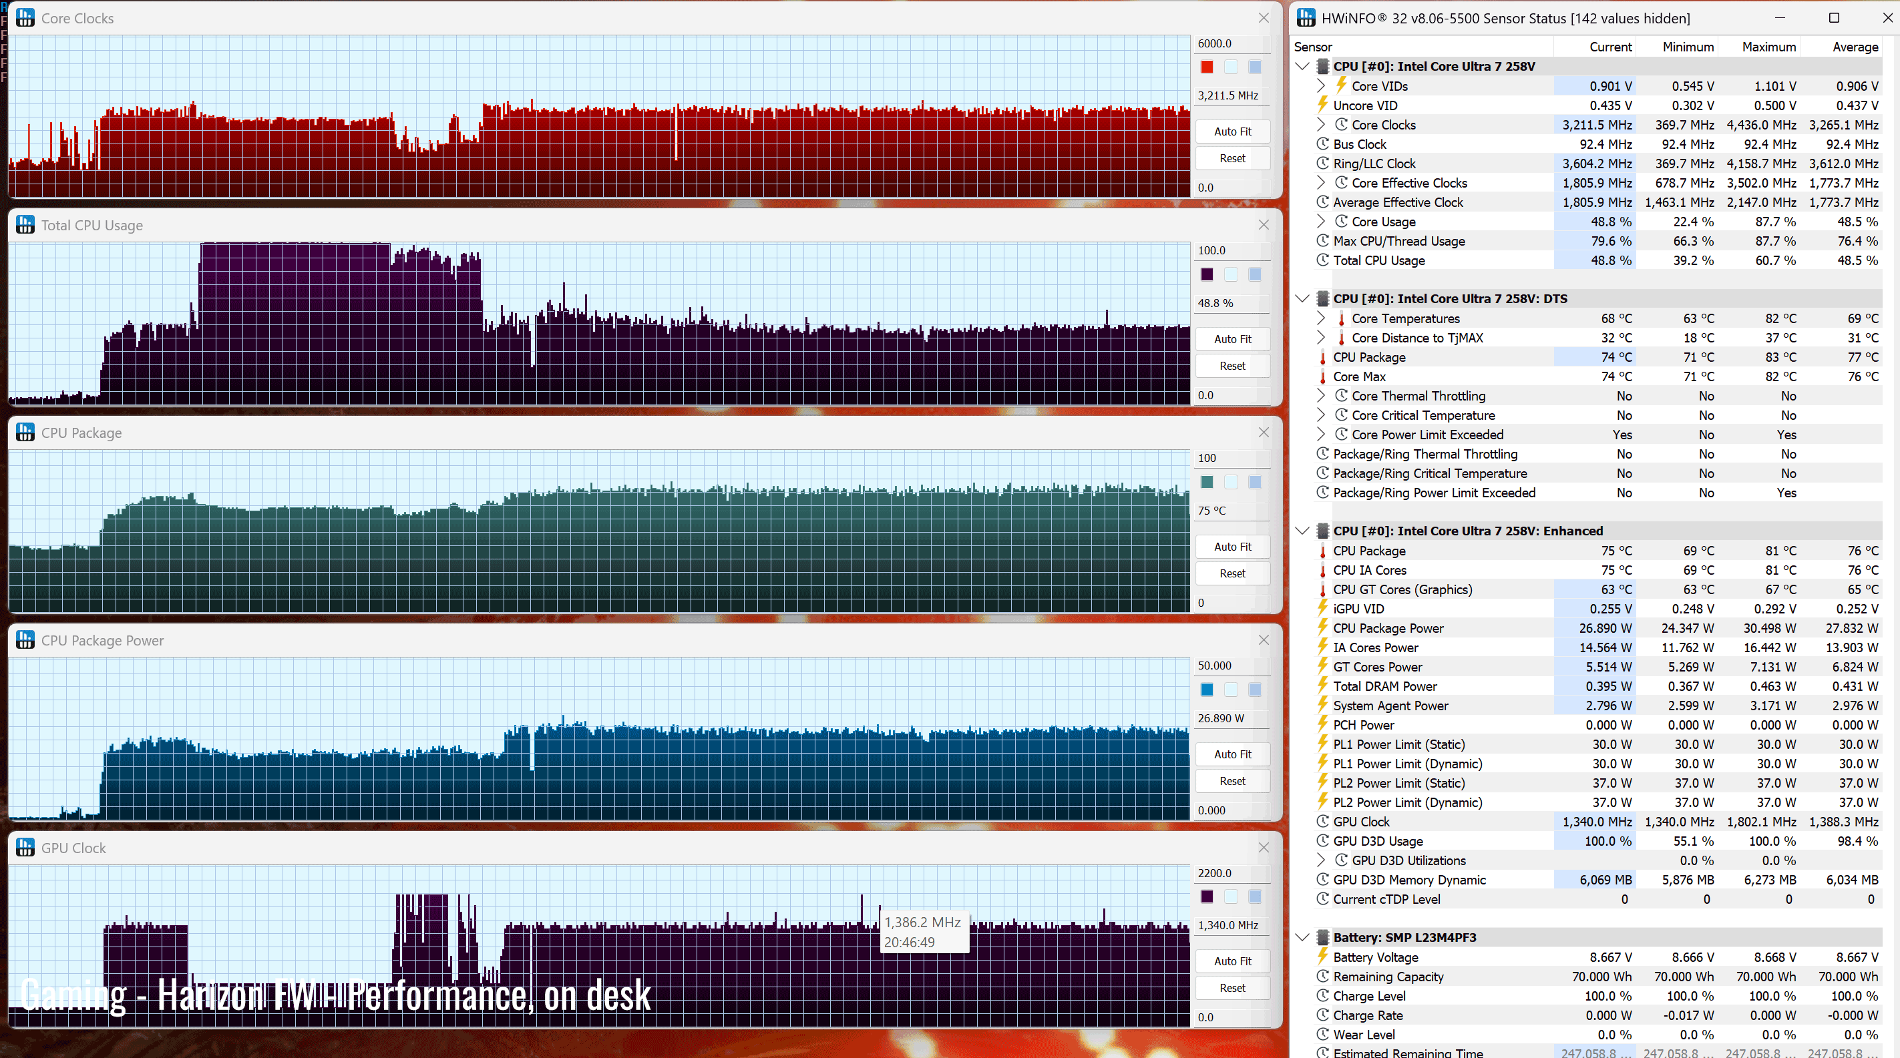Expand the Core Clocks sensor row
The width and height of the screenshot is (1900, 1058).
(x=1321, y=125)
